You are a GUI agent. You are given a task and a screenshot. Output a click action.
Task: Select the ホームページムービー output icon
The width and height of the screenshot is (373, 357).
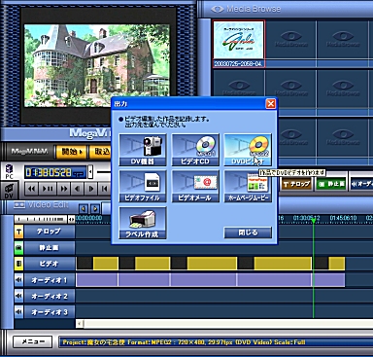(248, 187)
